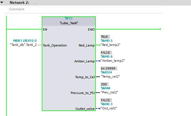Screen dimensions: 191x116
Task: Select the Network 2 title text
Action: (19, 3)
